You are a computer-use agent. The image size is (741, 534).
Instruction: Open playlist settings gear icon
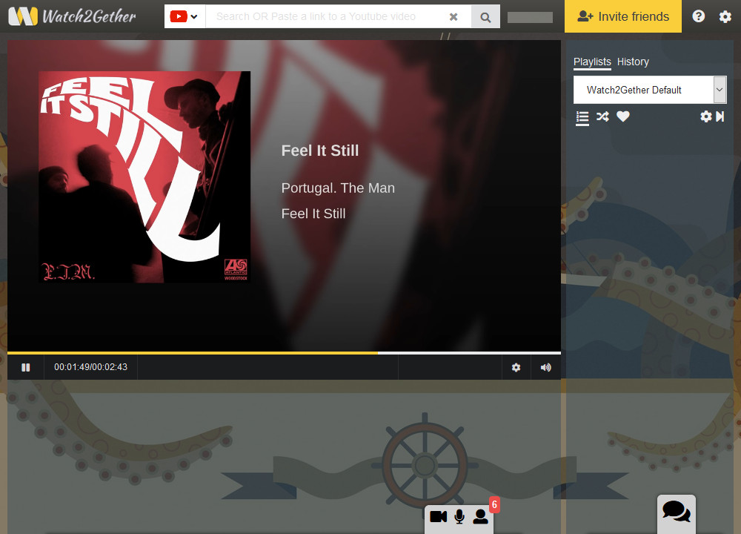pyautogui.click(x=705, y=116)
